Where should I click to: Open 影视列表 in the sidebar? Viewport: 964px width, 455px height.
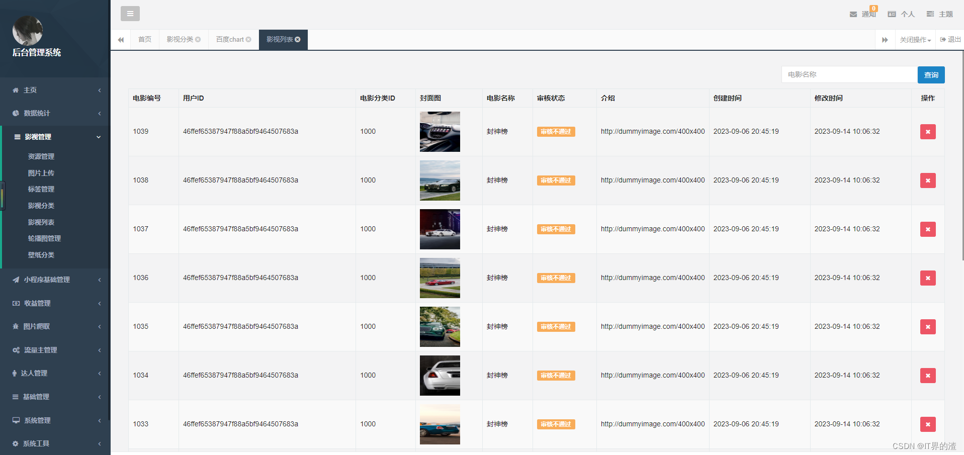coord(41,222)
